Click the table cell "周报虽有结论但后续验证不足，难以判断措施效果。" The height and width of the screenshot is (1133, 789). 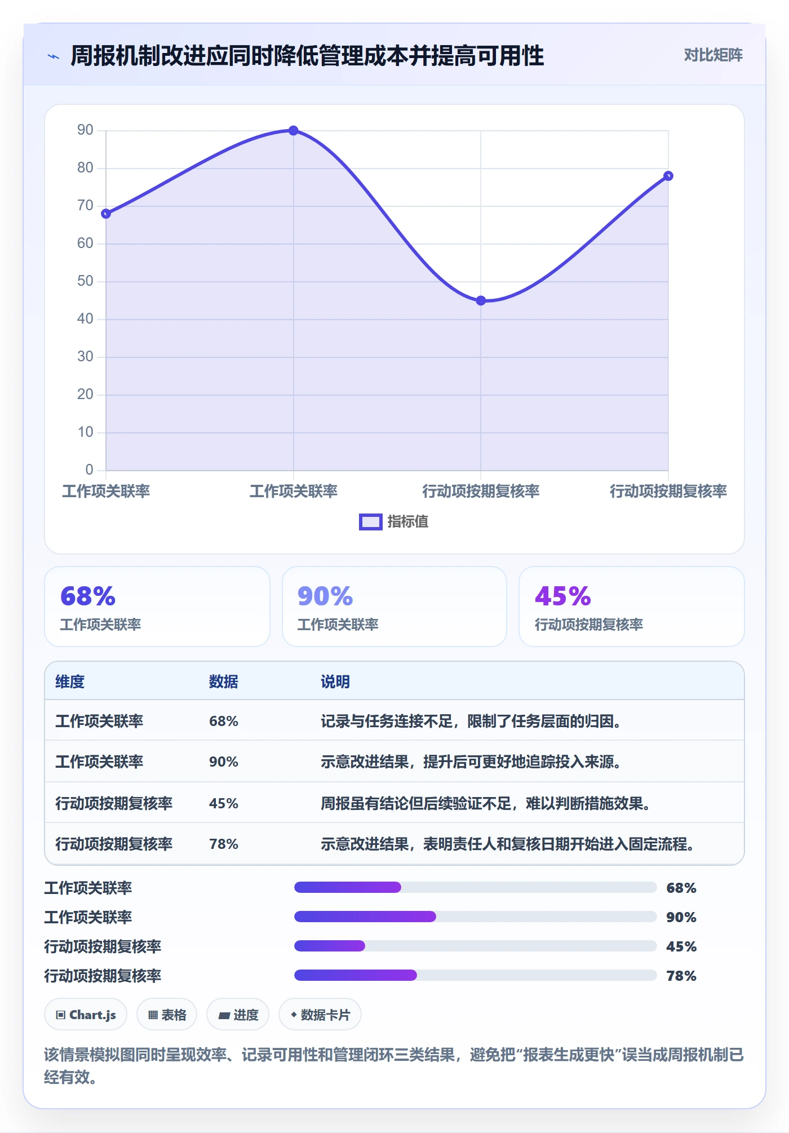(485, 803)
